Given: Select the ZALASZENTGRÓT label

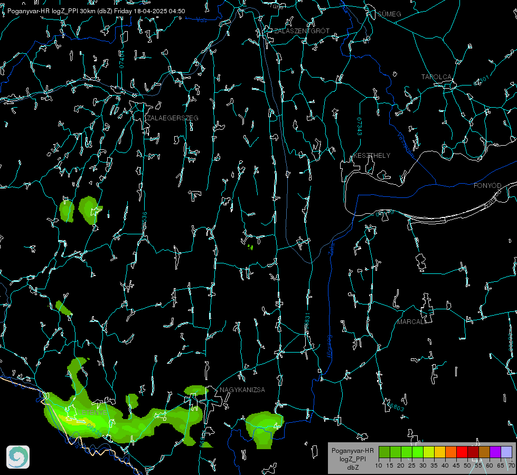Looking at the screenshot, I should [x=302, y=31].
